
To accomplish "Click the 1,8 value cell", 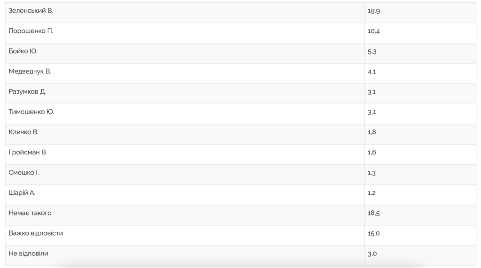I will pos(420,134).
